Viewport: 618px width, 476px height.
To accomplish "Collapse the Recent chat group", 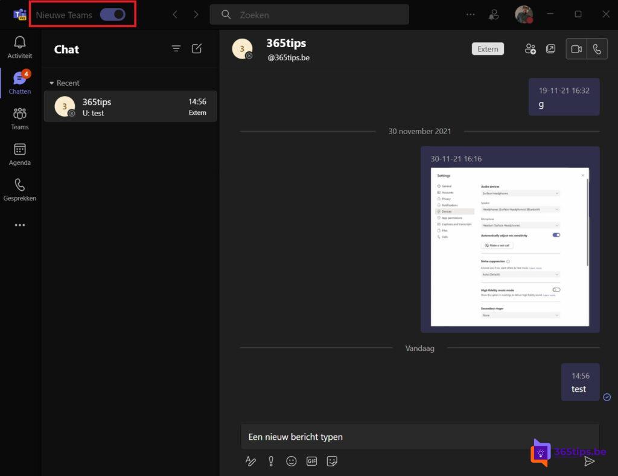I will (x=64, y=83).
